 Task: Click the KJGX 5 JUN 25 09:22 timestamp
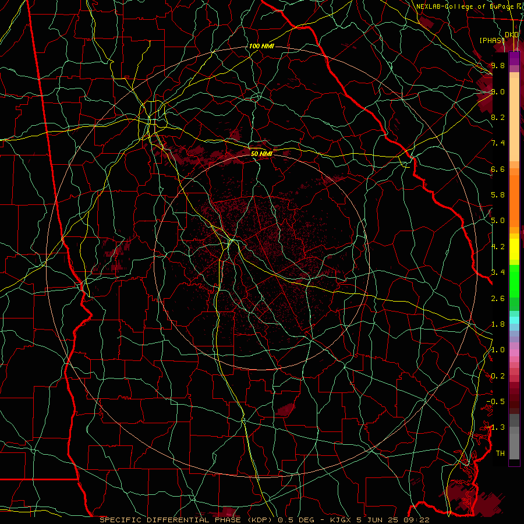tap(380, 520)
